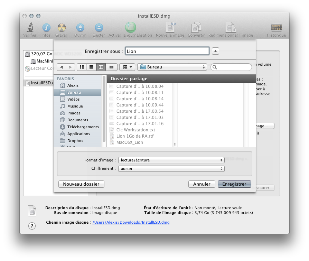Select Vidéos in favorites sidebar
This screenshot has height=261, width=309.
(x=77, y=99)
